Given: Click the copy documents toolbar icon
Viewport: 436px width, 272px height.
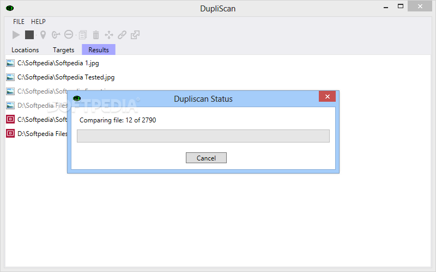Looking at the screenshot, I should pyautogui.click(x=83, y=35).
